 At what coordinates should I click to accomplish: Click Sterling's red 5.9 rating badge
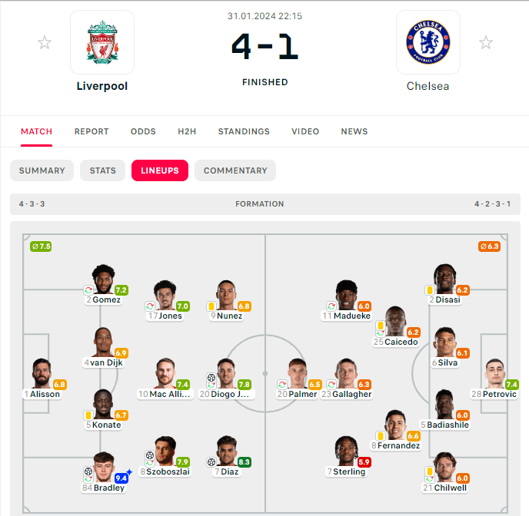click(x=364, y=462)
